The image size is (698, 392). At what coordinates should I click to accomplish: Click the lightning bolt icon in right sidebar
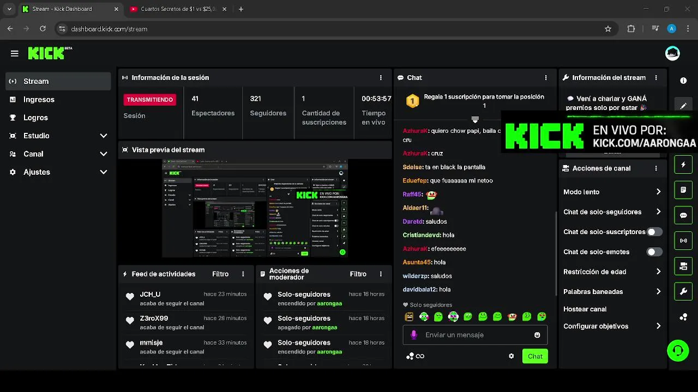[x=683, y=164]
